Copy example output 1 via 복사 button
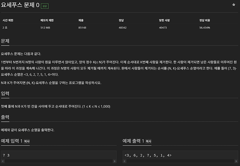This screenshot has height=166, width=240. tap(148, 141)
